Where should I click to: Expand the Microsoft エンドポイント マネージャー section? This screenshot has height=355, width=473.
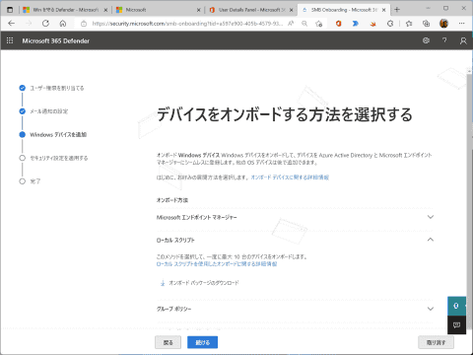(295, 217)
